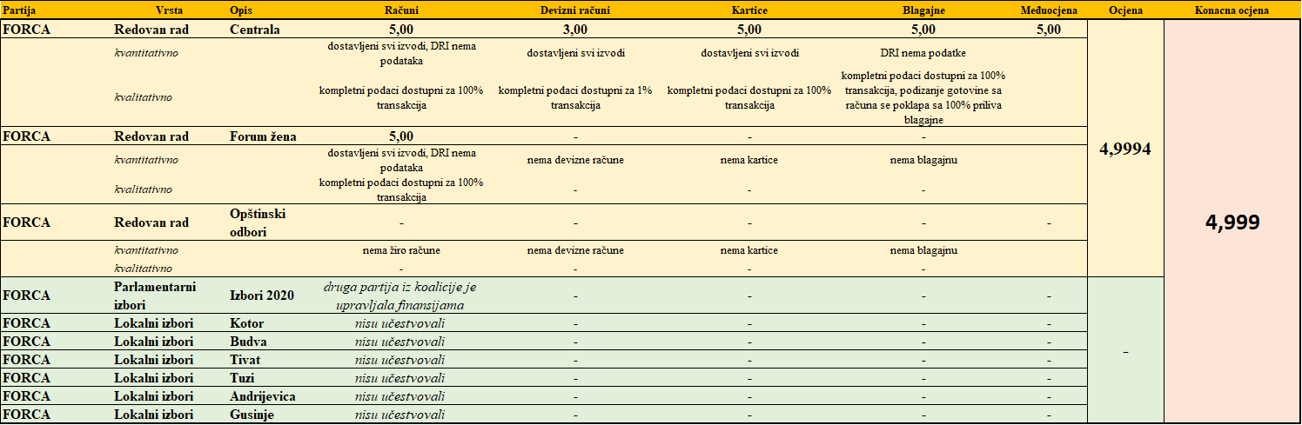
Task: Click 'nisu učestvovali' in the Kotor row
Action: tap(401, 323)
